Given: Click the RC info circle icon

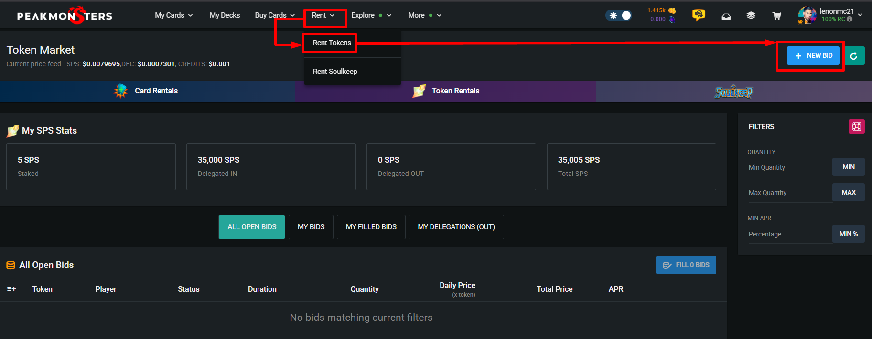Looking at the screenshot, I should coord(850,19).
